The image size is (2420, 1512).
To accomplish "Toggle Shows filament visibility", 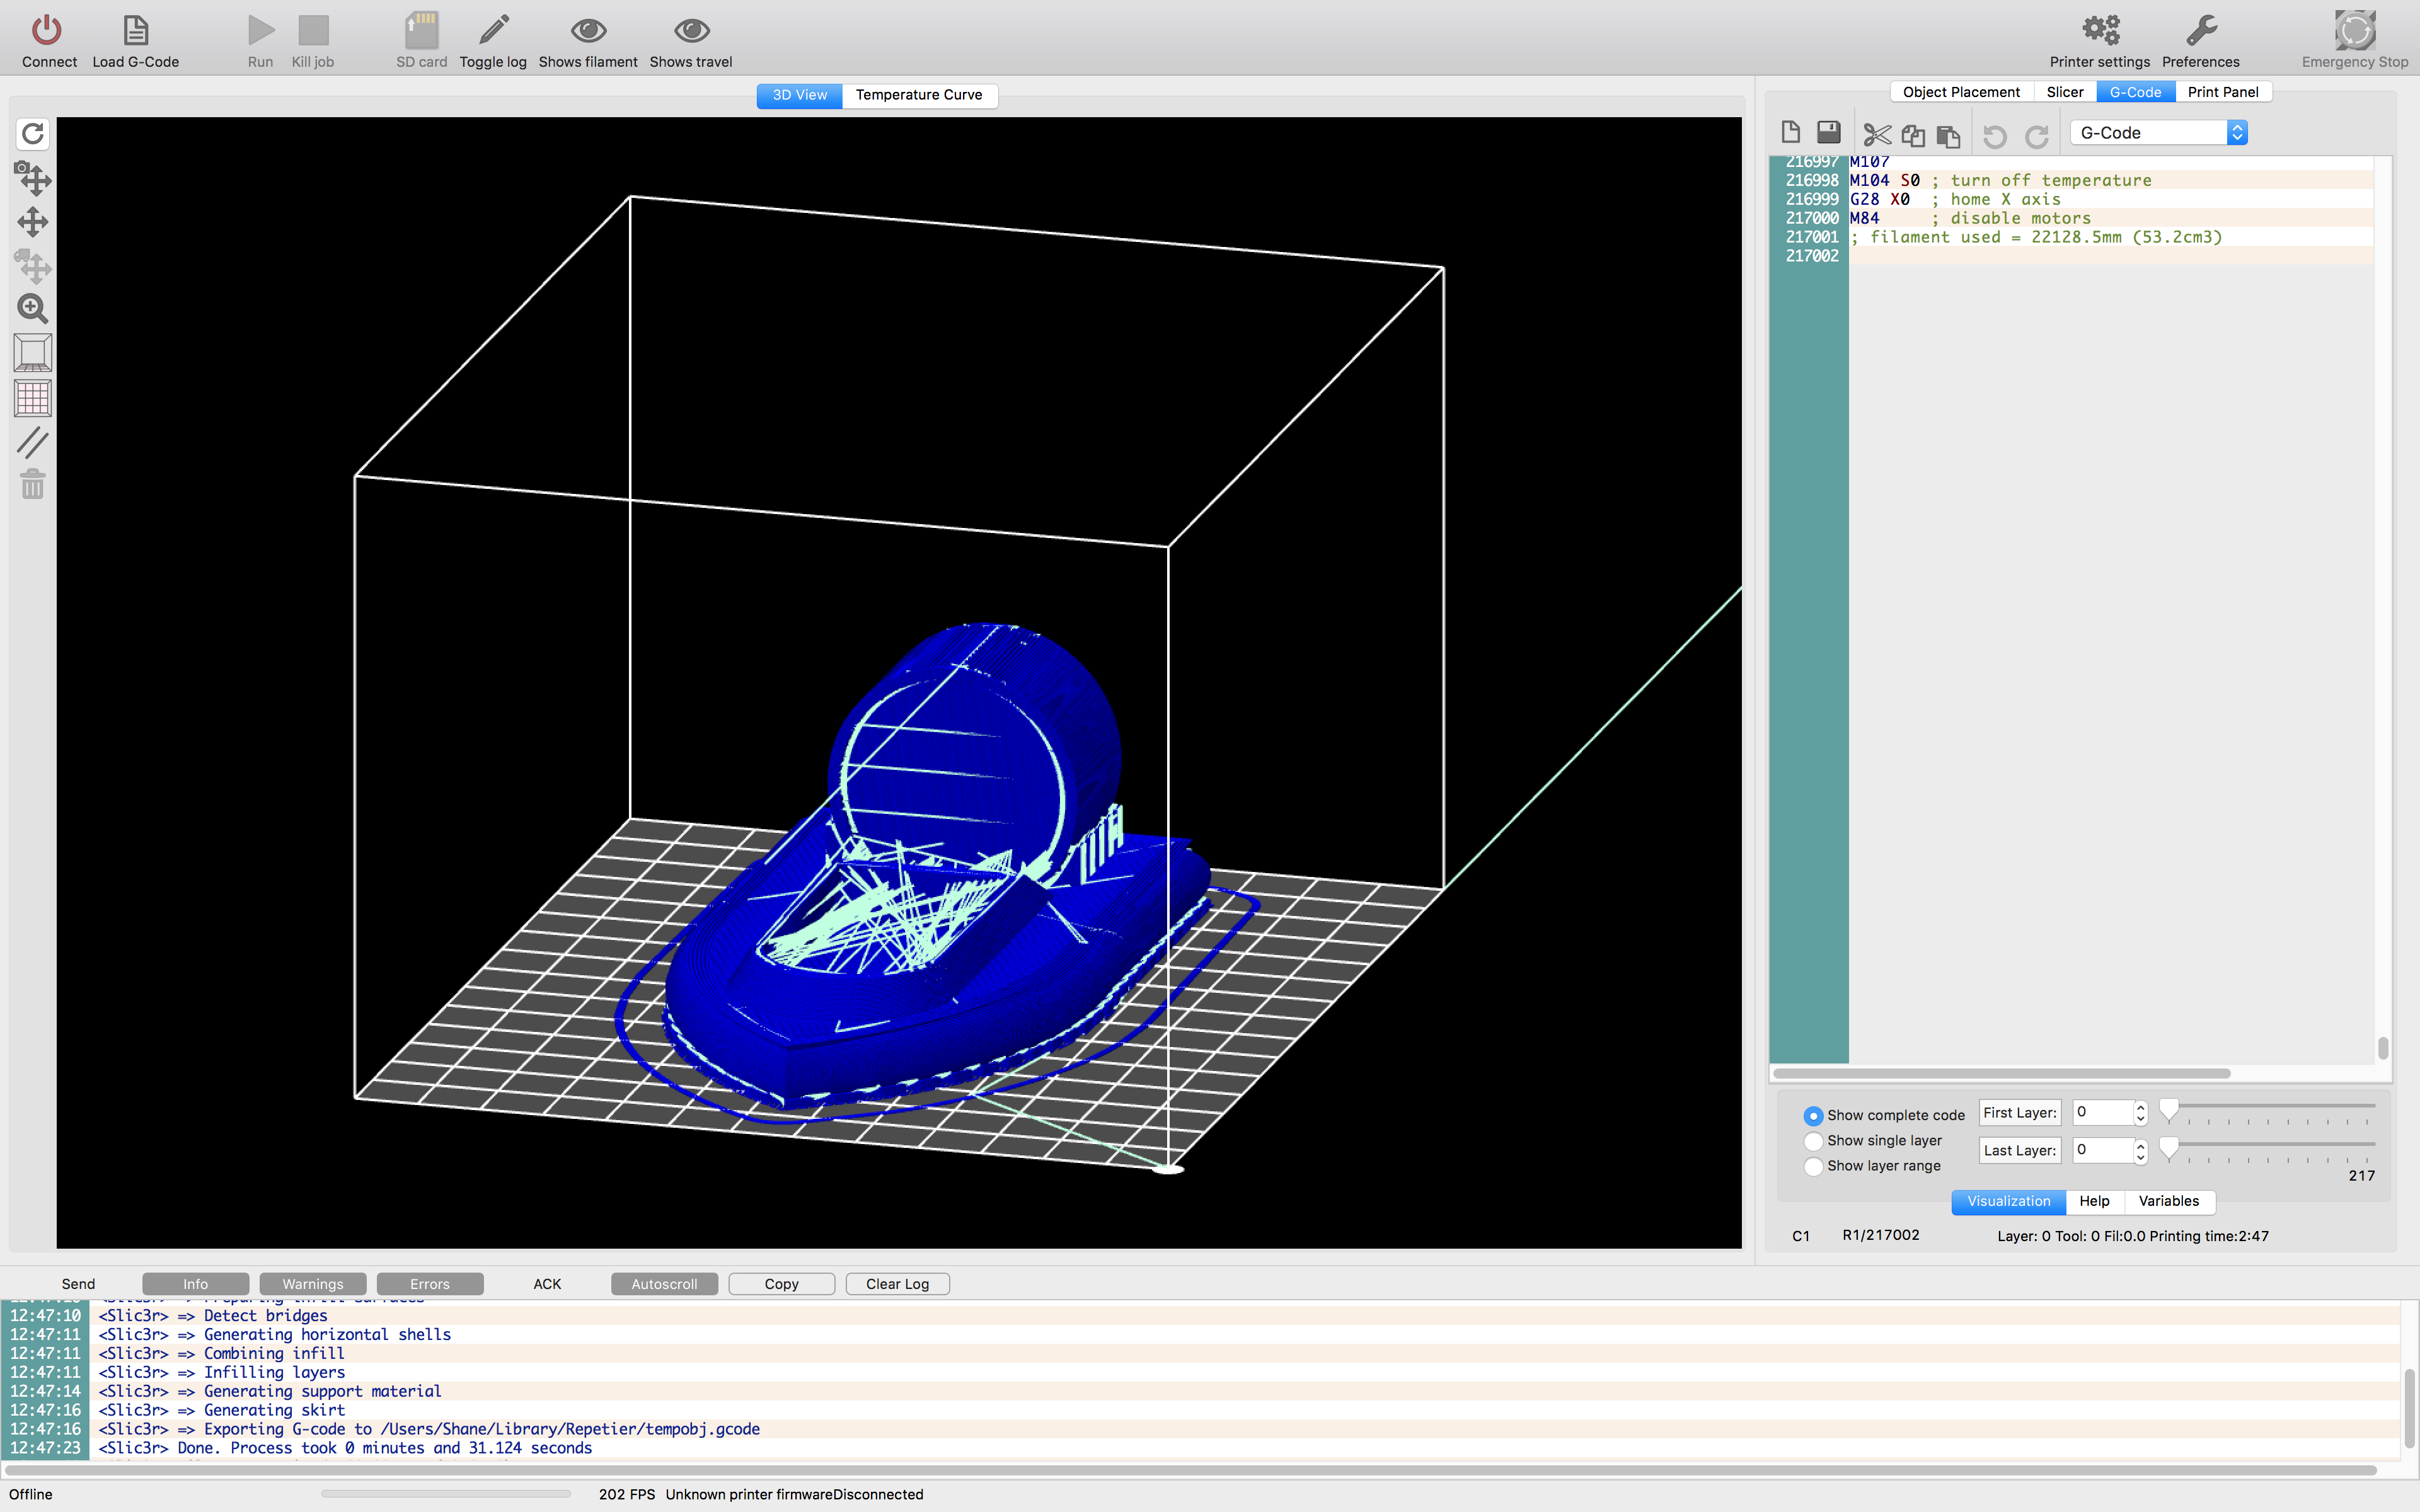I will tap(588, 31).
